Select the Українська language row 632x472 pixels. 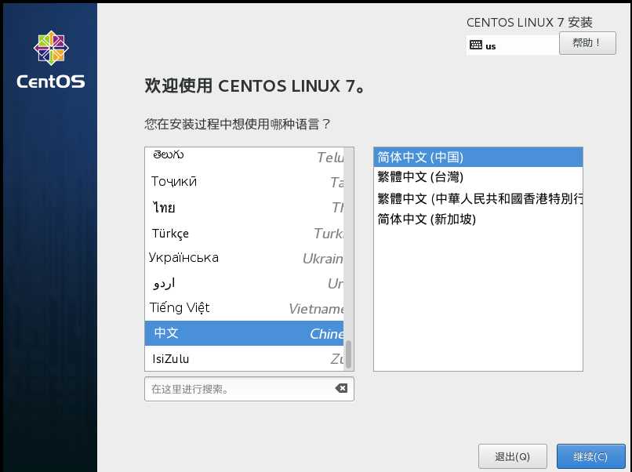(x=245, y=258)
